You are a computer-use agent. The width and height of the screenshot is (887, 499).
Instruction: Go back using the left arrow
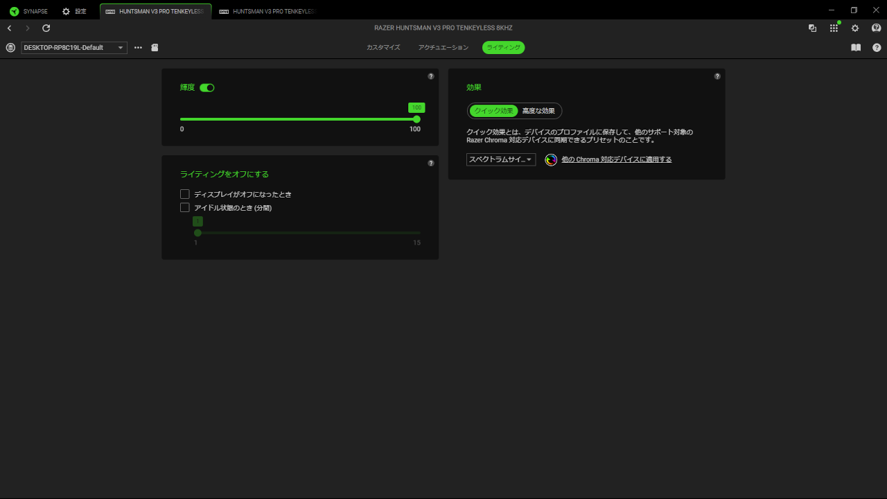click(x=10, y=28)
